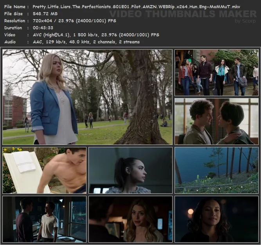Select the thumbnail of two men about to kiss
The width and height of the screenshot is (261, 245).
coord(216,122)
